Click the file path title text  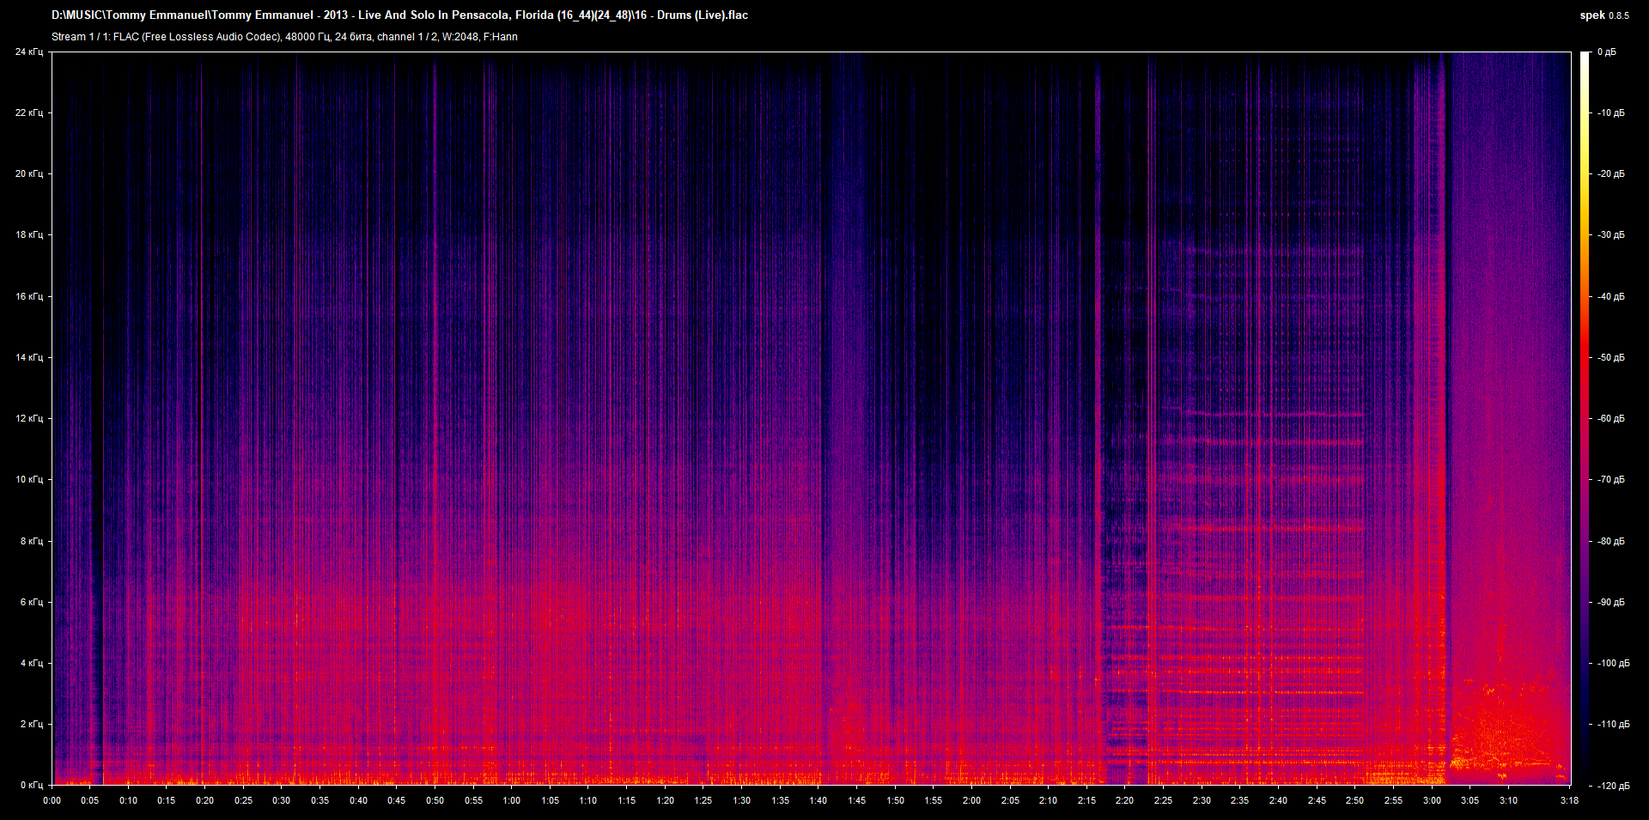click(x=399, y=15)
